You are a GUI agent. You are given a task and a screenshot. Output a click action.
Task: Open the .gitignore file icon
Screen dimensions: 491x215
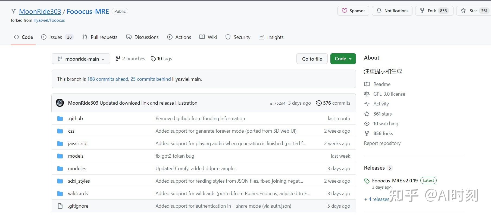pyautogui.click(x=60, y=206)
